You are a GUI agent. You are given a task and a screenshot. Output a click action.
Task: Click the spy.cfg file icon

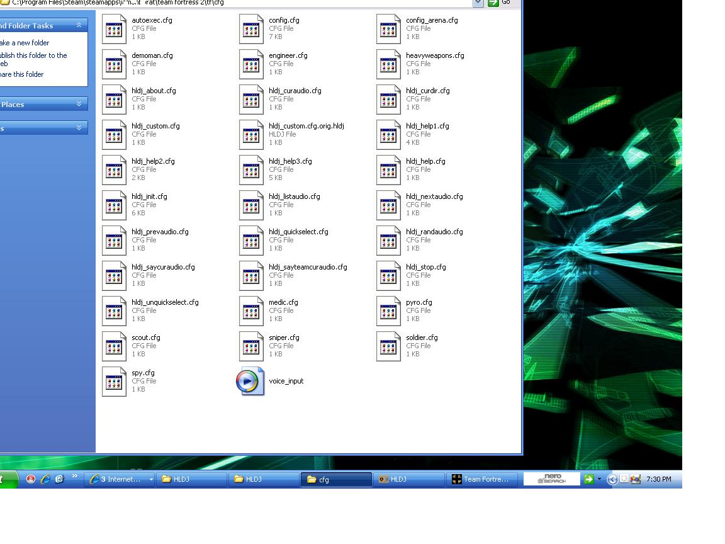tap(114, 382)
